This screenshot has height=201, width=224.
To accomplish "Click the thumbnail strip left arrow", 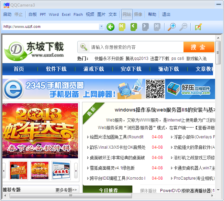I will pyautogui.click(x=4, y=171).
